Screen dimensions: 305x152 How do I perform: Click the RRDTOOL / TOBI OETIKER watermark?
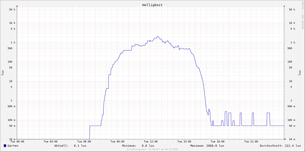point(302,15)
